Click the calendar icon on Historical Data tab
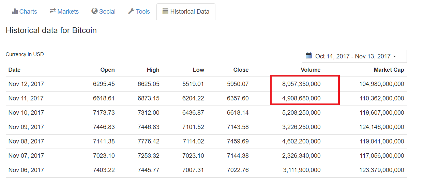This screenshot has width=424, height=181. point(165,11)
